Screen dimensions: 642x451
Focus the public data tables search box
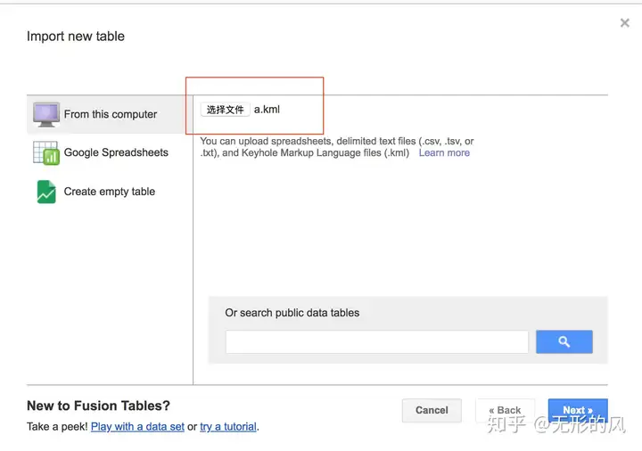(376, 341)
